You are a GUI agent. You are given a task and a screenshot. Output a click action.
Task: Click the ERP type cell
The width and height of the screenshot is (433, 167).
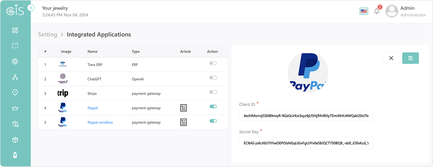pyautogui.click(x=135, y=65)
